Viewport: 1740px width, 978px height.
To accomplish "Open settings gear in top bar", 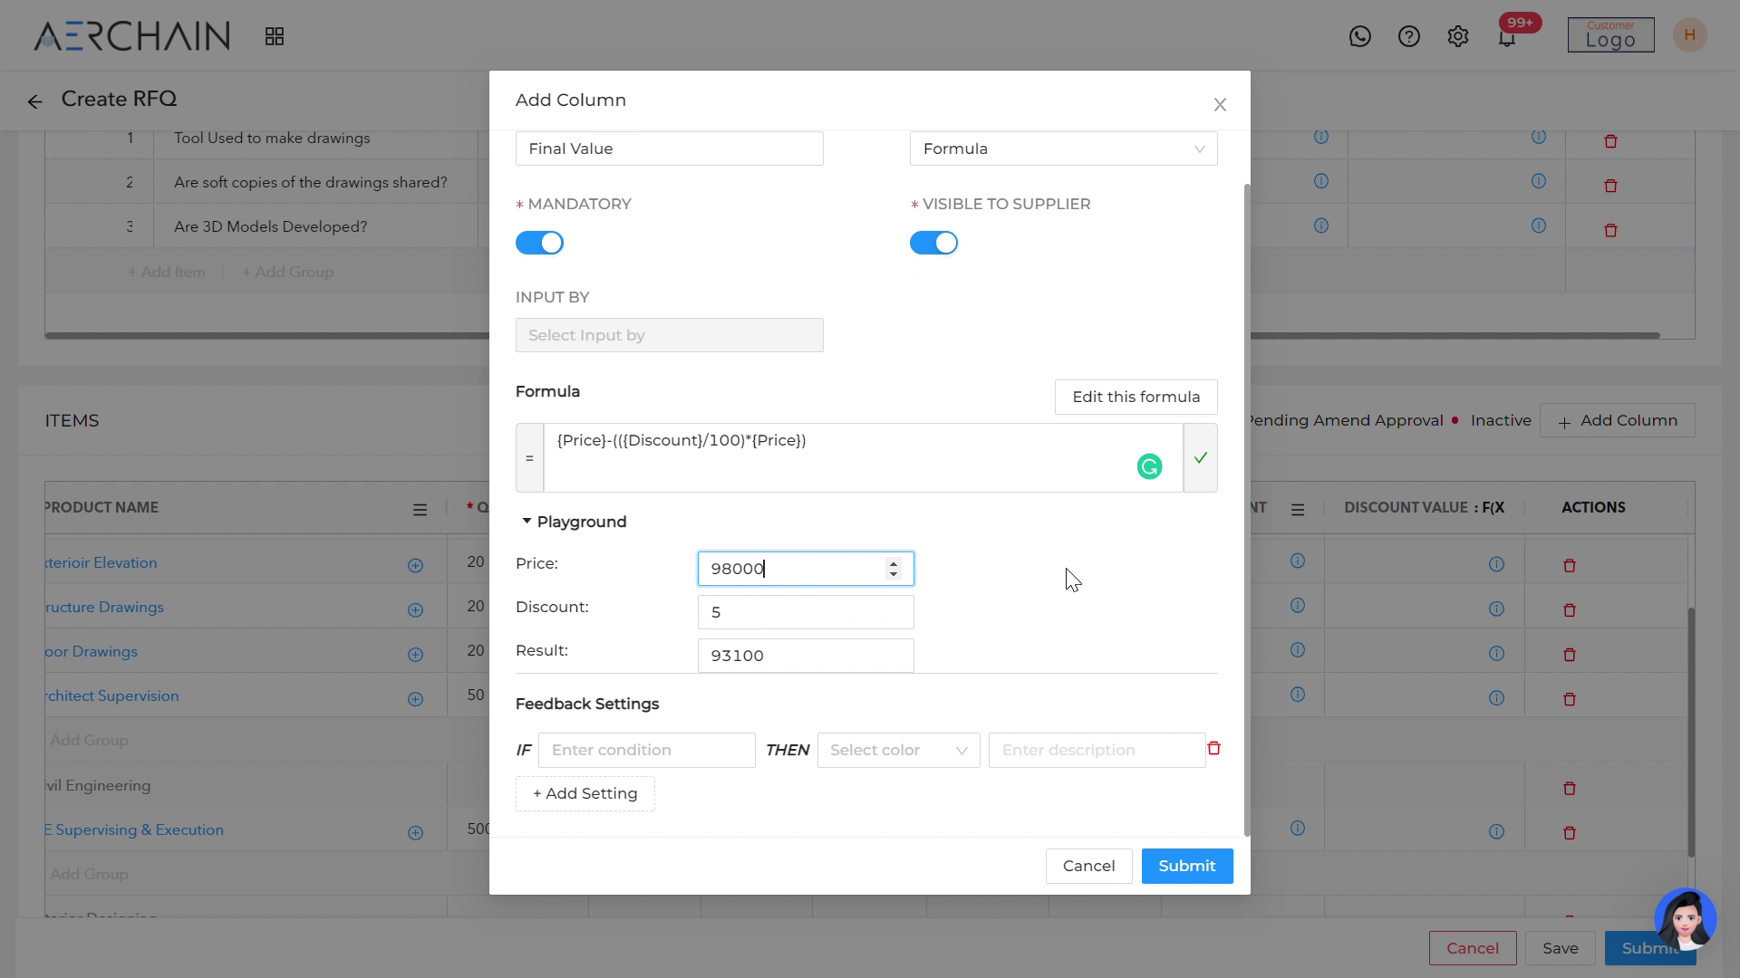I will pos(1457,36).
